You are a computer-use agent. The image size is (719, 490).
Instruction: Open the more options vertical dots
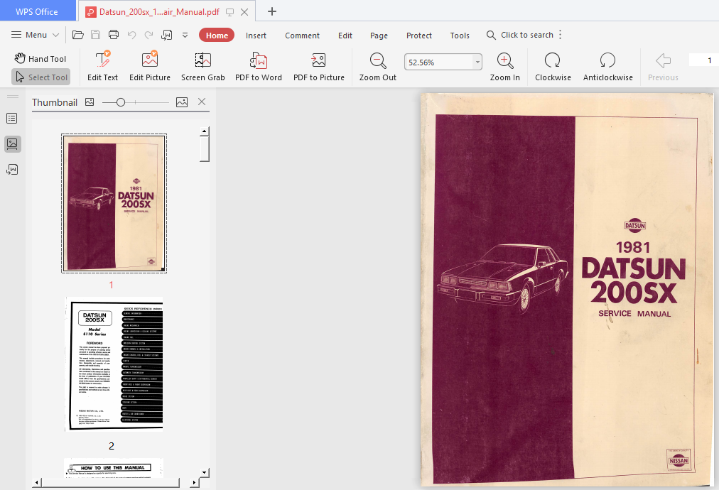561,35
